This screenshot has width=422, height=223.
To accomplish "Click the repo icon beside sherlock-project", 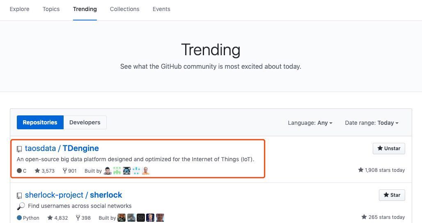I will pos(19,196).
